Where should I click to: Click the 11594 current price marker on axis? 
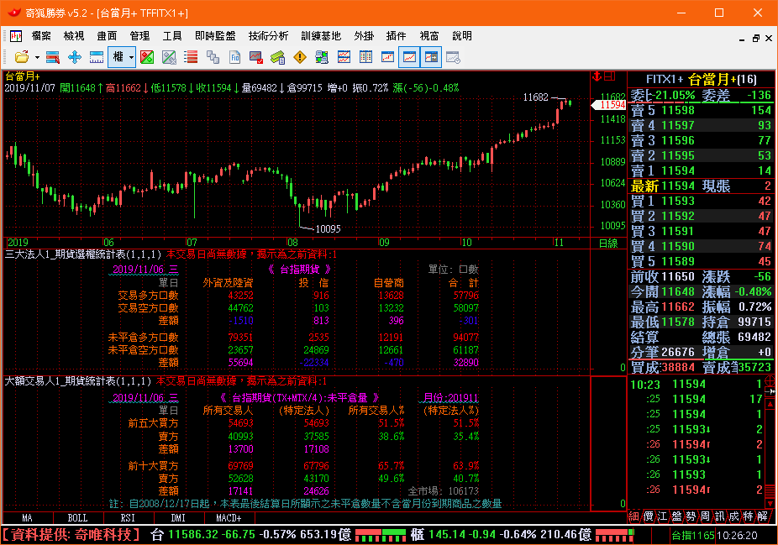click(609, 105)
